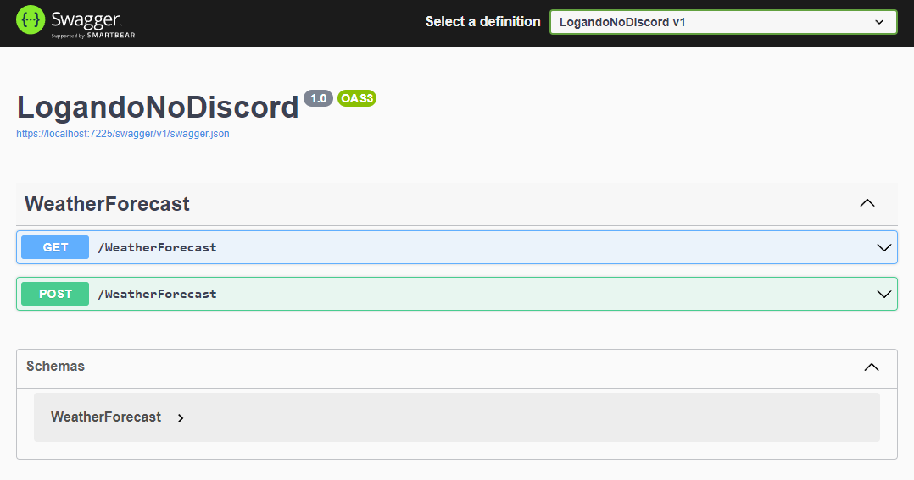This screenshot has width=914, height=480.
Task: Collapse the Schemas section with the chevron
Action: (872, 367)
